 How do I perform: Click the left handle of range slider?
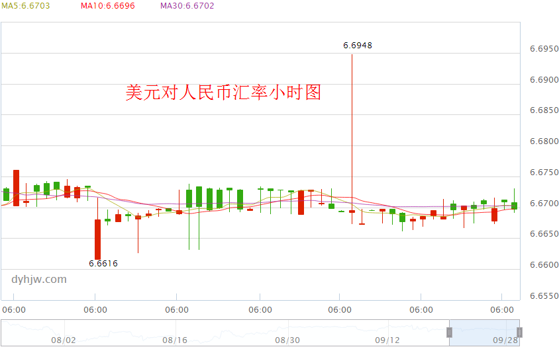coord(450,332)
